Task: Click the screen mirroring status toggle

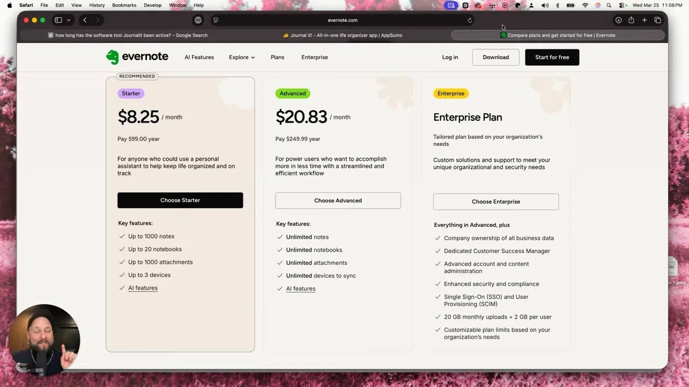Action: tap(451, 5)
